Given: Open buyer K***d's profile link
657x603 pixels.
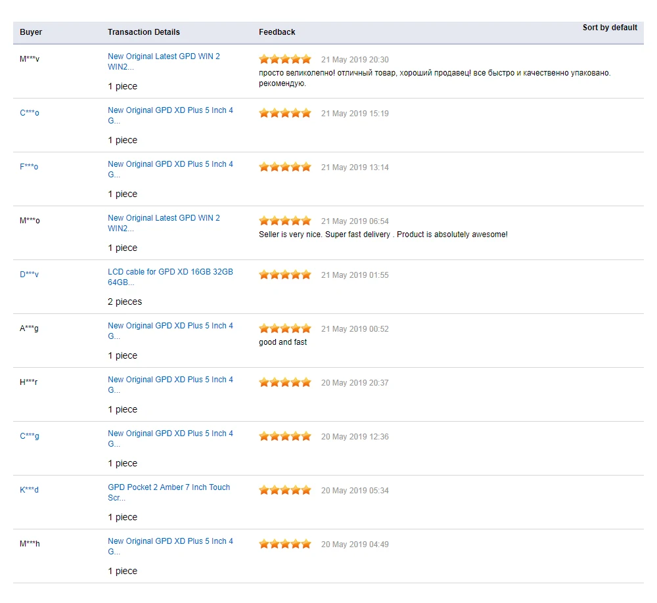Looking at the screenshot, I should point(29,490).
